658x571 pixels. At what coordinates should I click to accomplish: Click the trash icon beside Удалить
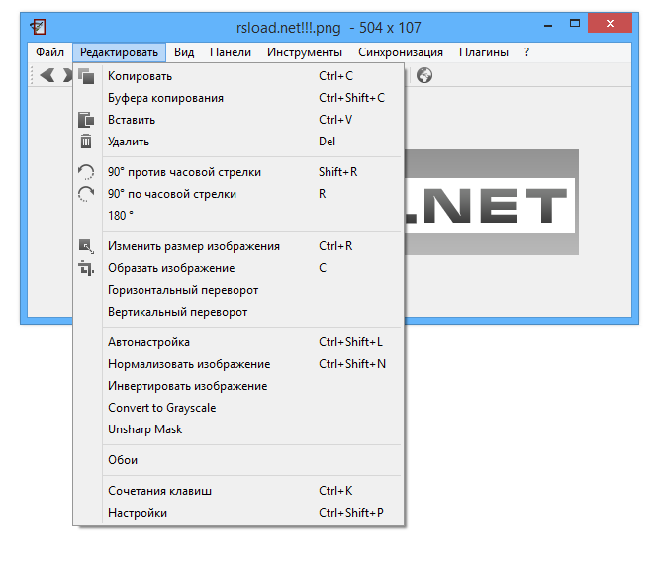(x=86, y=142)
